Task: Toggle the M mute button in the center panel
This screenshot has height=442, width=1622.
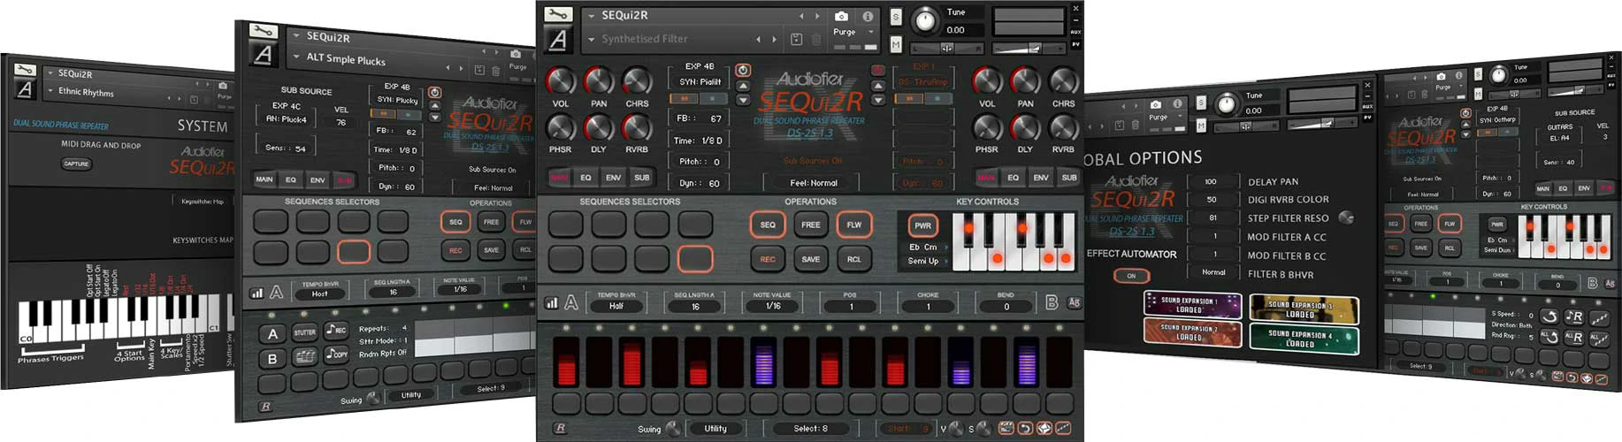Action: coord(896,44)
